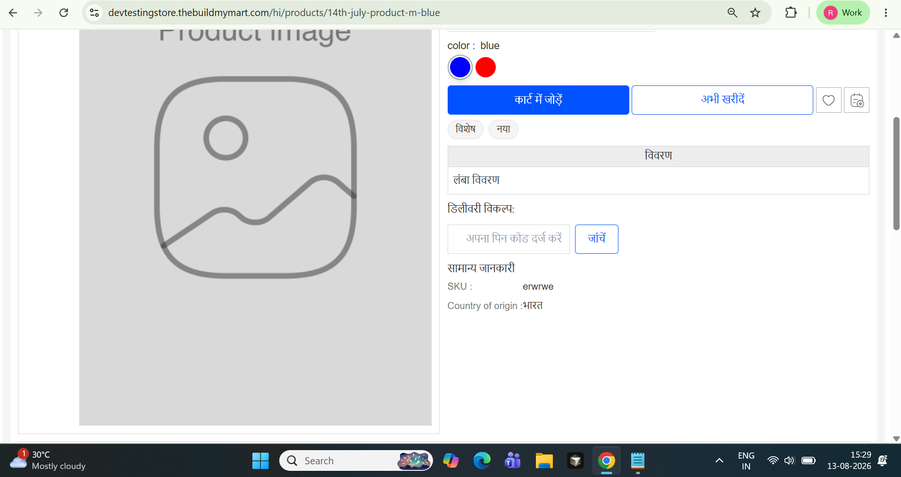Viewport: 901px width, 477px height.
Task: Click the scrollbar up arrow
Action: pyautogui.click(x=896, y=35)
